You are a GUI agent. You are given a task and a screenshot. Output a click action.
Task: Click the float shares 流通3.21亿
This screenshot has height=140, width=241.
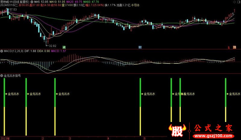124,5
